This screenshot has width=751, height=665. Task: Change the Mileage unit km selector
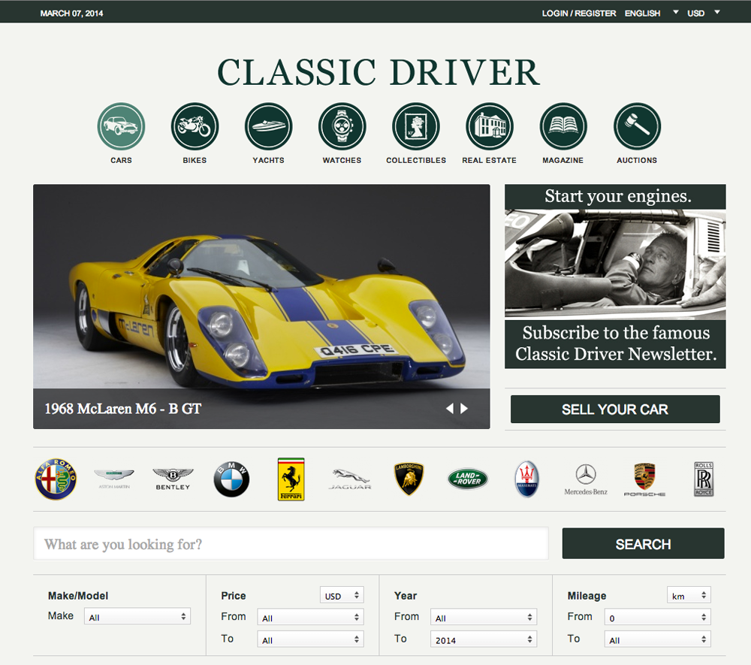[x=689, y=596]
